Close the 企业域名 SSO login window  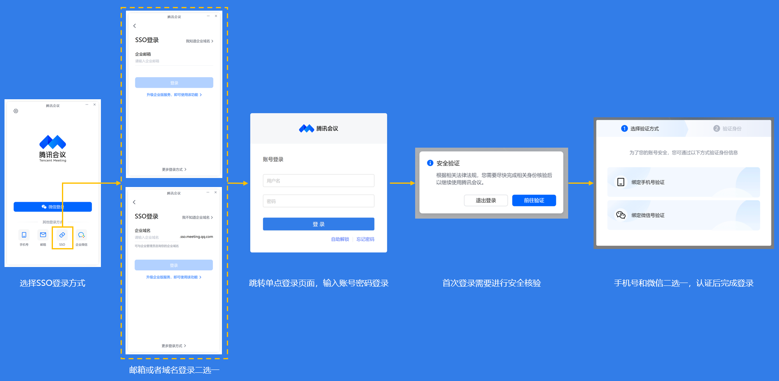(215, 192)
